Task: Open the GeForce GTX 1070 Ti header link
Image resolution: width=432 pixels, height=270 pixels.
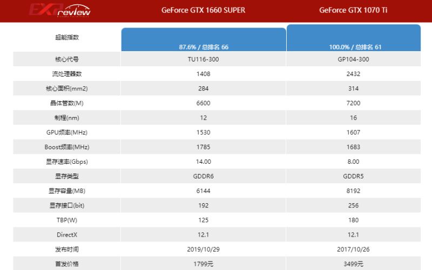Action: click(x=353, y=10)
